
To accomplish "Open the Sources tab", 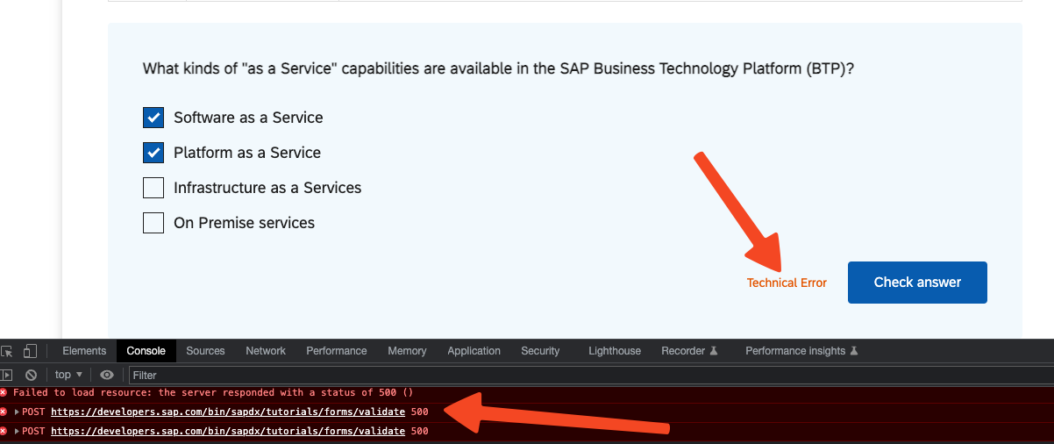I will 205,351.
